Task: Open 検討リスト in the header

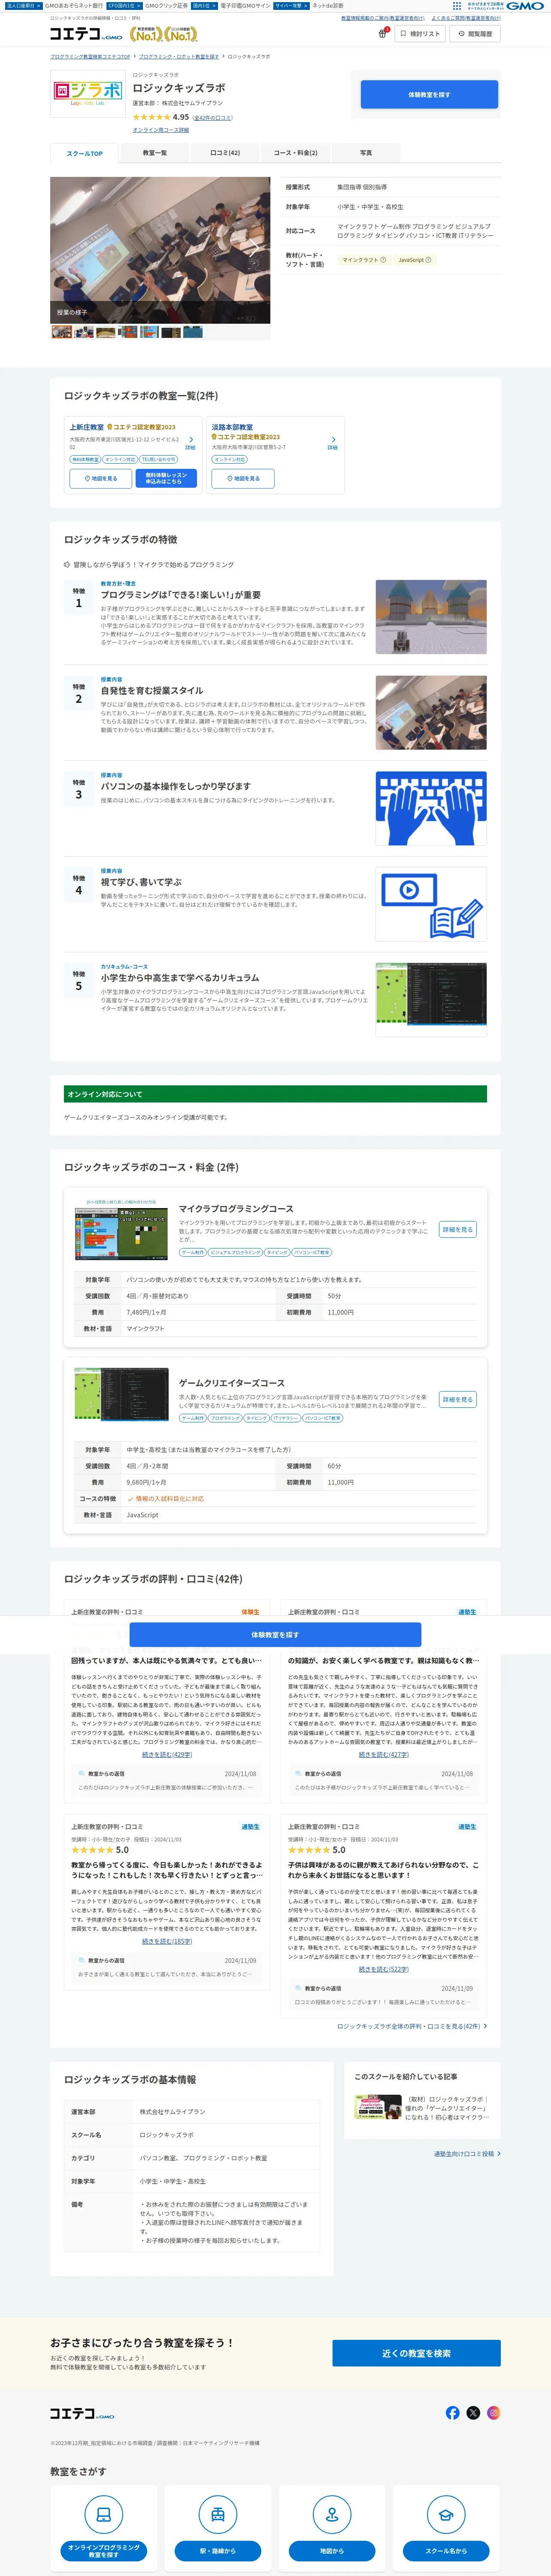Action: (420, 34)
